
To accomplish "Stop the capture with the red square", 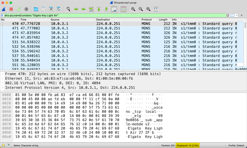I will (x=11, y=9).
